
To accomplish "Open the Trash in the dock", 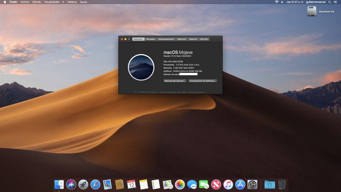I will (x=282, y=184).
